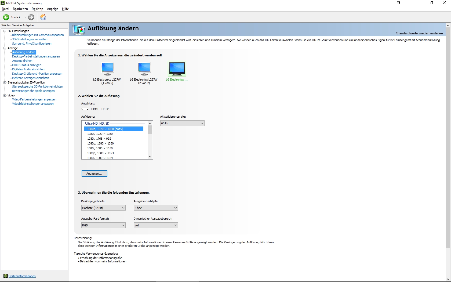This screenshot has width=451, height=282.
Task: Click the forward navigation arrow
Action: click(x=31, y=17)
